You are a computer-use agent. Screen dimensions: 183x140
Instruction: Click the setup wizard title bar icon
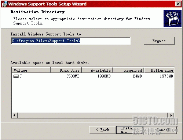point(5,4)
